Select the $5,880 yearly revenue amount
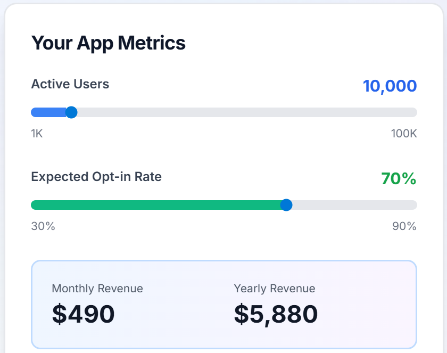 (276, 314)
